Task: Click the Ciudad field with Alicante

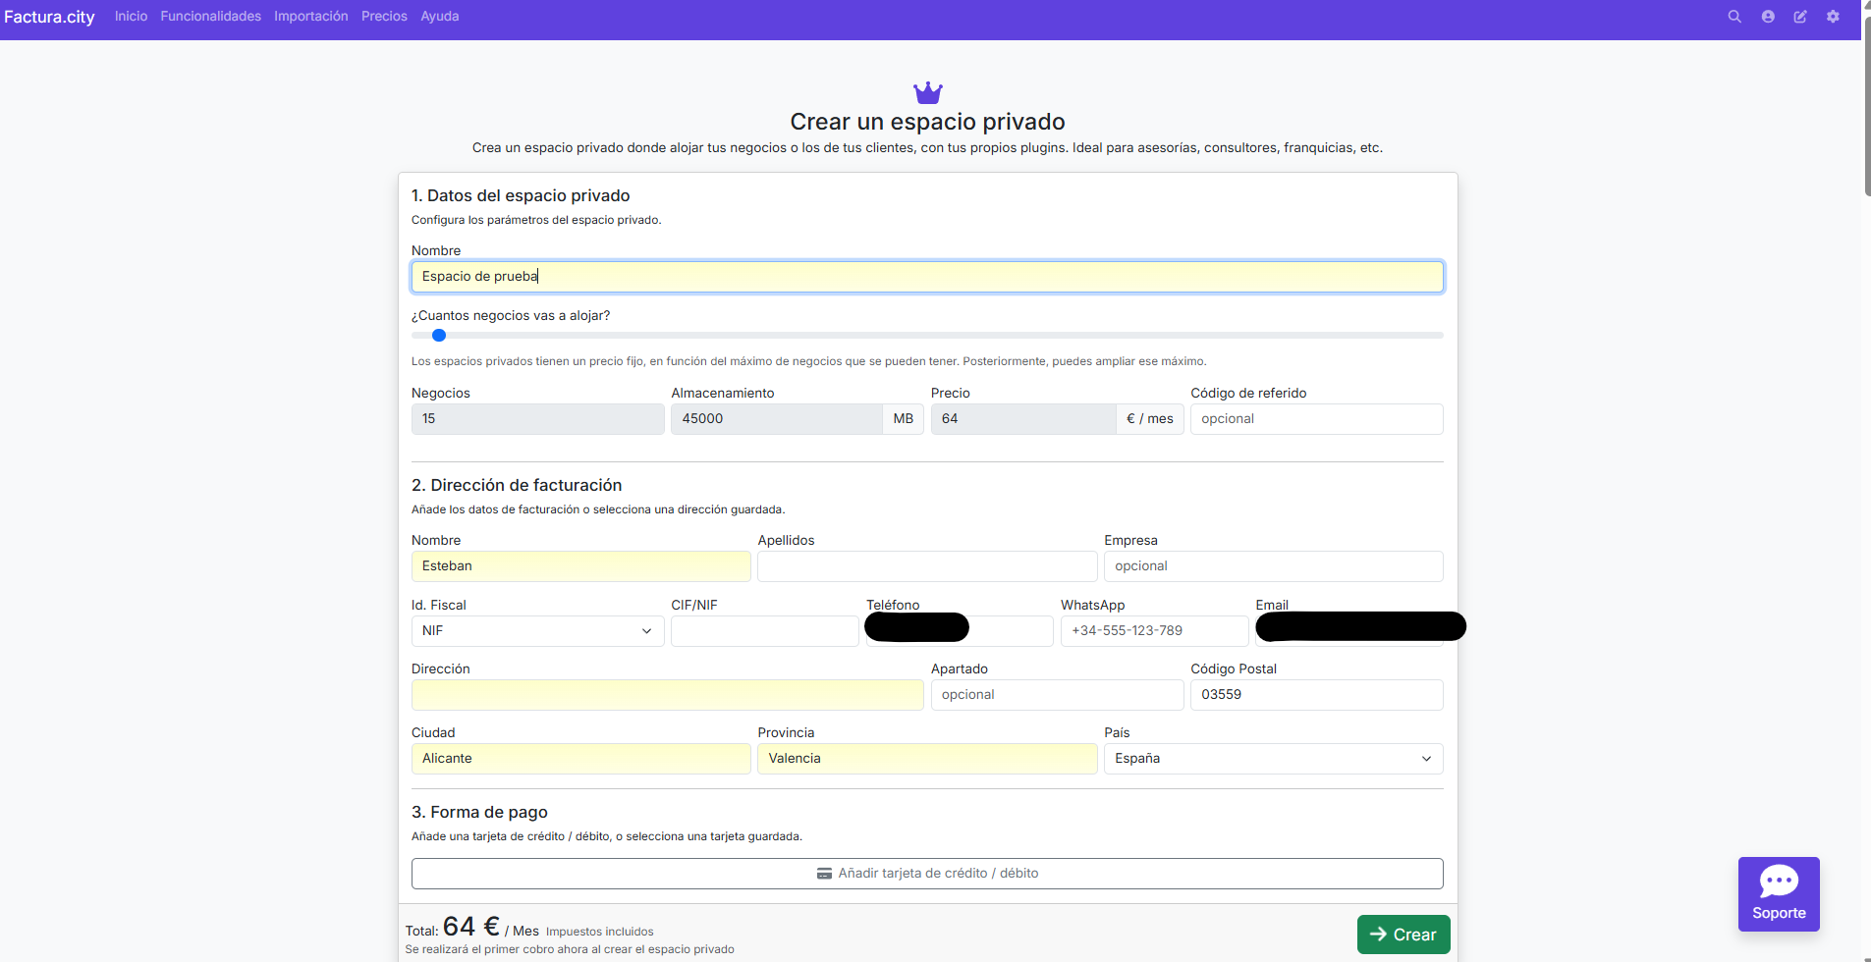Action: pos(580,759)
